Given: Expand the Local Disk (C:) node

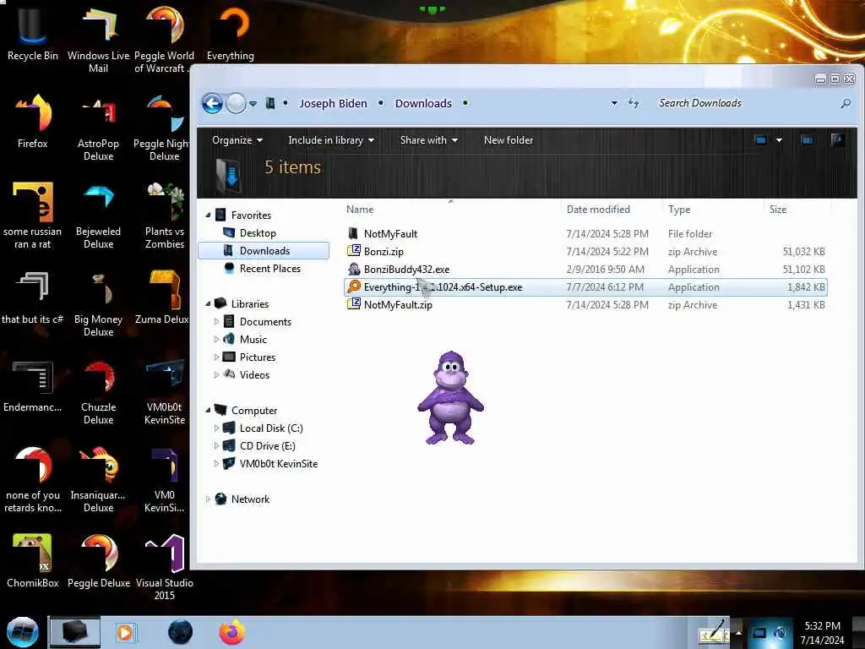Looking at the screenshot, I should (x=216, y=428).
